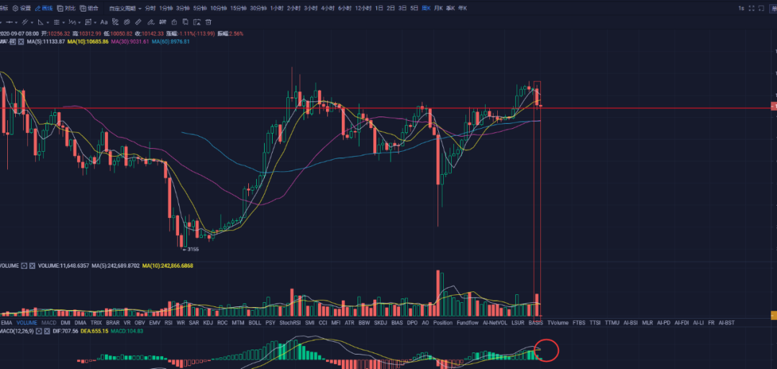
Task: Close the MA indicator overlay
Action: click(21, 42)
